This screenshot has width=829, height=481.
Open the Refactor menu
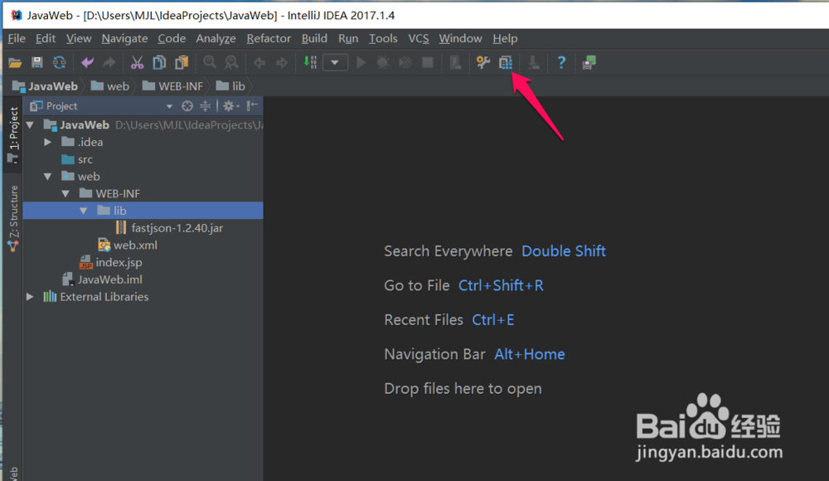(x=269, y=39)
